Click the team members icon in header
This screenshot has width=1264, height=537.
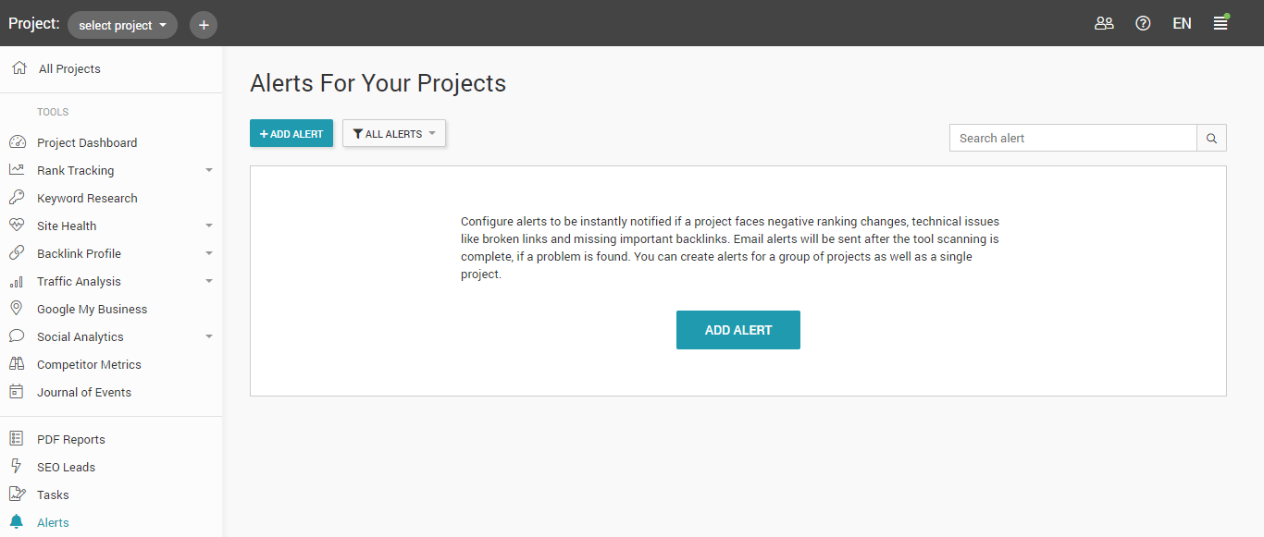tap(1104, 24)
